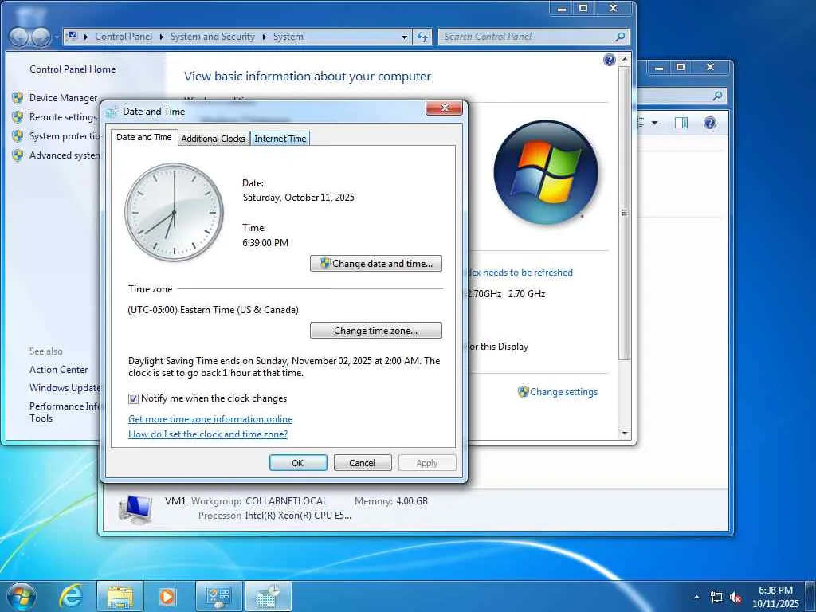Click the VM1 computer icon in details pane
The height and width of the screenshot is (612, 816).
tap(135, 508)
